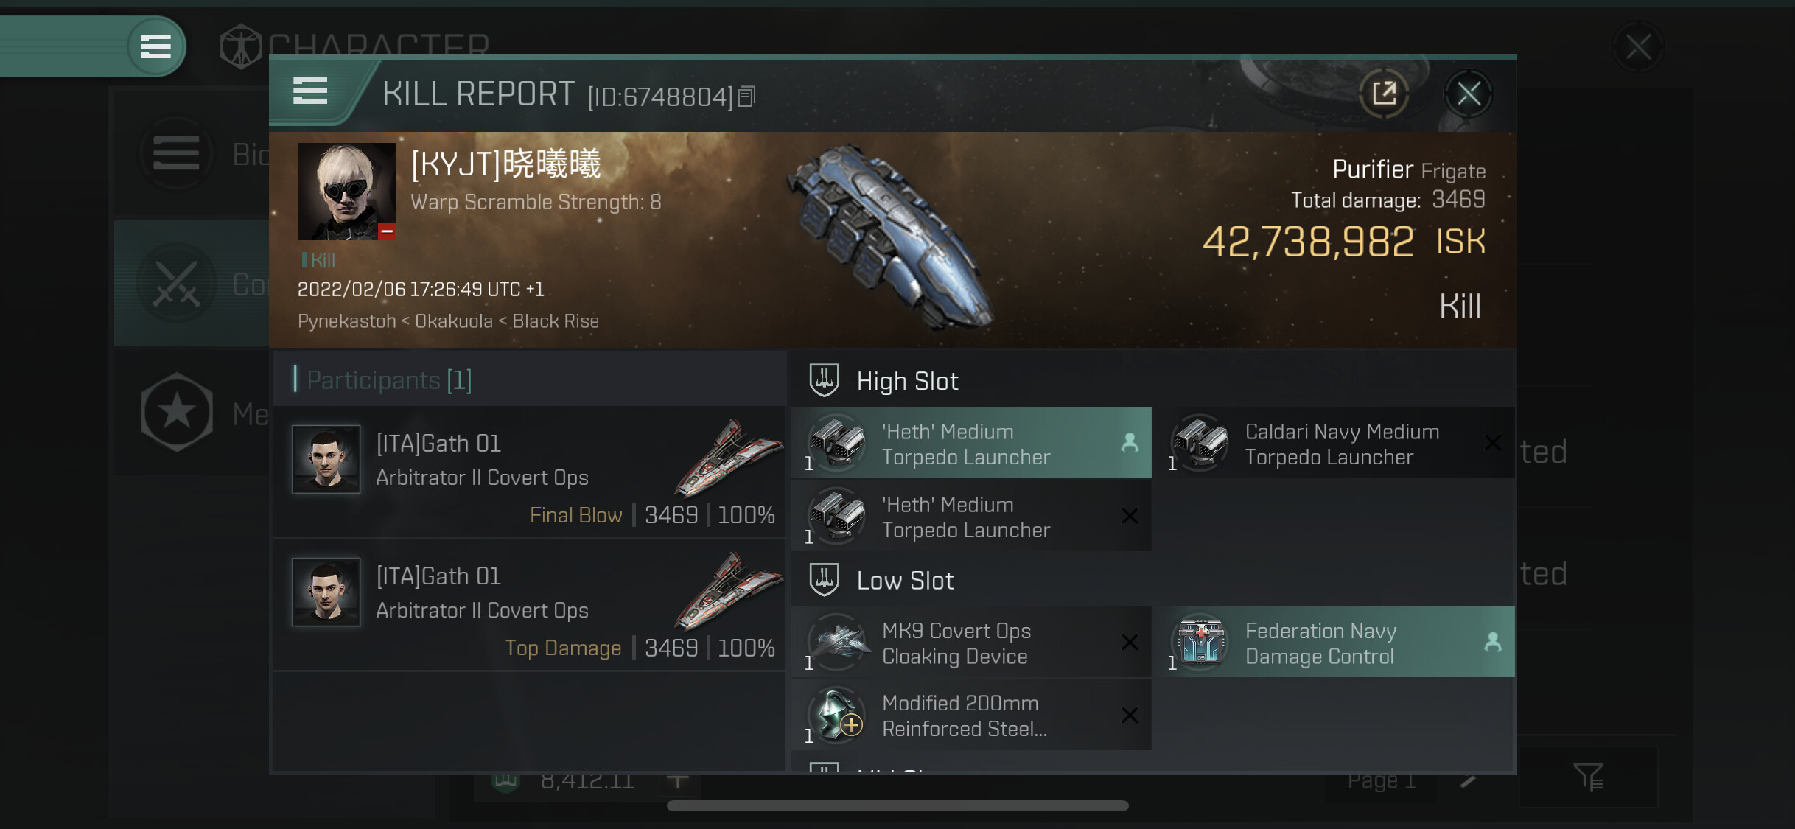Click the Modified 200mm Reinforced Steel icon

836,714
